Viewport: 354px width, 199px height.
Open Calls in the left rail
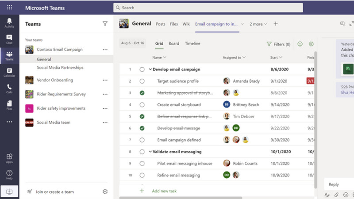coord(9,89)
